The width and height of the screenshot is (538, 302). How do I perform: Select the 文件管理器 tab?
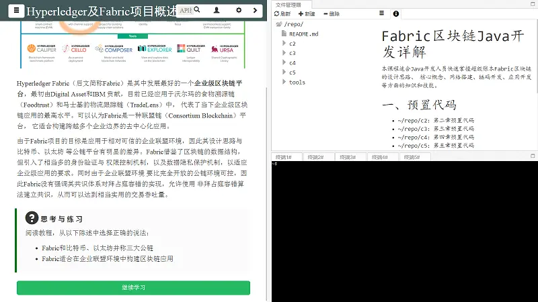point(289,5)
